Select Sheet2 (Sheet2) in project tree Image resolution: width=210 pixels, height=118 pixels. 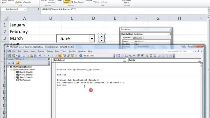(26, 75)
